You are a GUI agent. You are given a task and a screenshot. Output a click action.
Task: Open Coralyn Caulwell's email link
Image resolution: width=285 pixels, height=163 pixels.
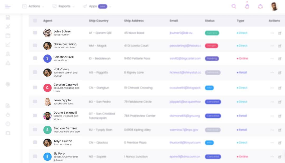tap(185, 88)
